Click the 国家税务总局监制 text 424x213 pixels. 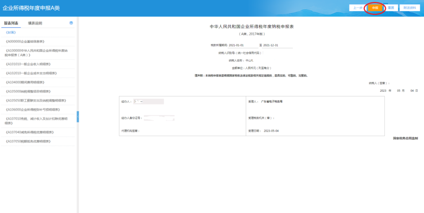405,138
